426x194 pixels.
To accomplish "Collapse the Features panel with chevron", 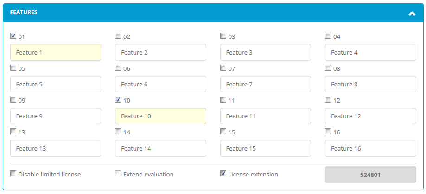I will click(x=412, y=13).
